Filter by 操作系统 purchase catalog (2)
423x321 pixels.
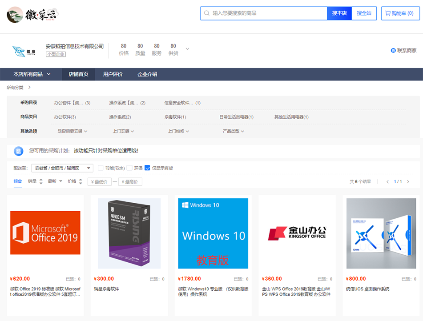click(x=127, y=103)
